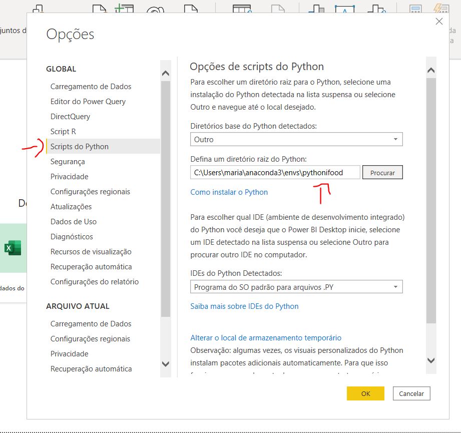Open the Como instalar o Python link
The height and width of the screenshot is (433, 461).
tap(229, 192)
